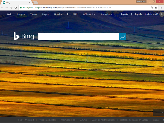The width and height of the screenshot is (164, 123).
Task: Open Quant als nostres anuncis link
Action: [x=103, y=120]
